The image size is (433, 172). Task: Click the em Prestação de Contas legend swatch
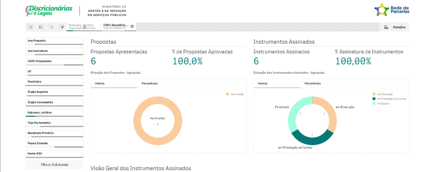[x=374, y=99]
